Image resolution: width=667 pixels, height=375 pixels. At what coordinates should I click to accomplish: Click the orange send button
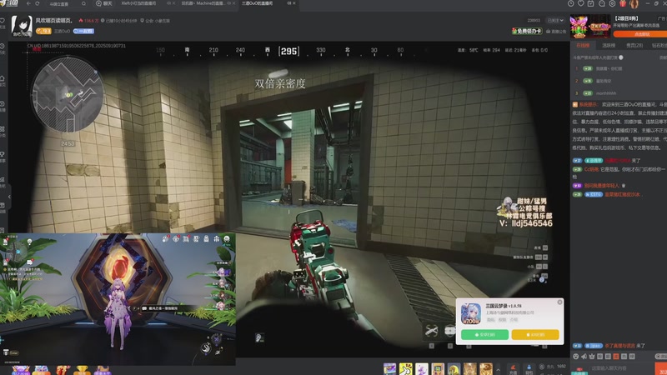click(660, 368)
